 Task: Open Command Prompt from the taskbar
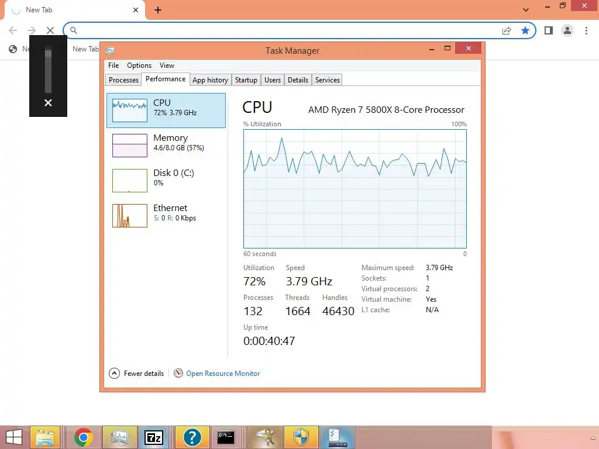pos(226,437)
